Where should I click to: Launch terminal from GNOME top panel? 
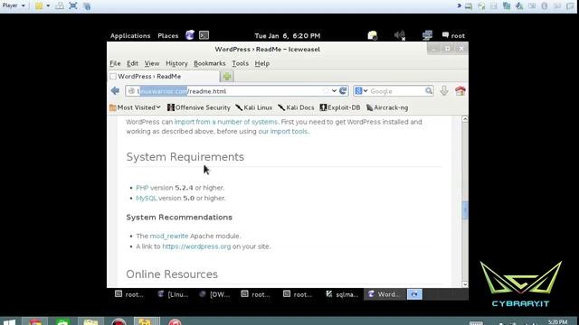pos(204,35)
